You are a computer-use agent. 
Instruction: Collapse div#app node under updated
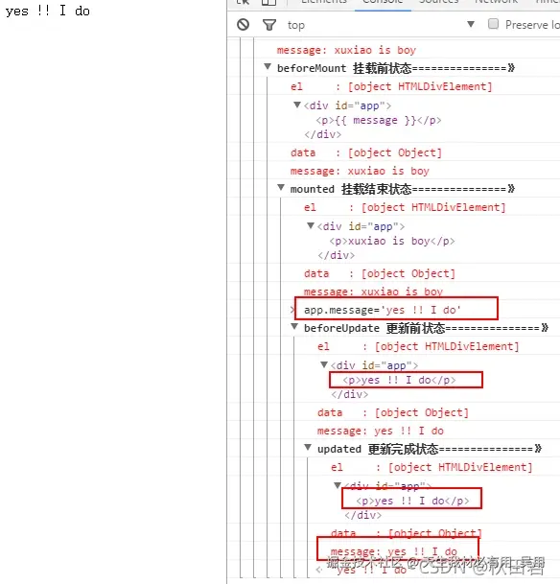tap(338, 485)
